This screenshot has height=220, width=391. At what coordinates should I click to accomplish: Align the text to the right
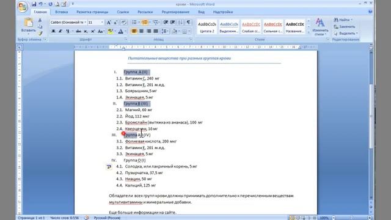148,31
